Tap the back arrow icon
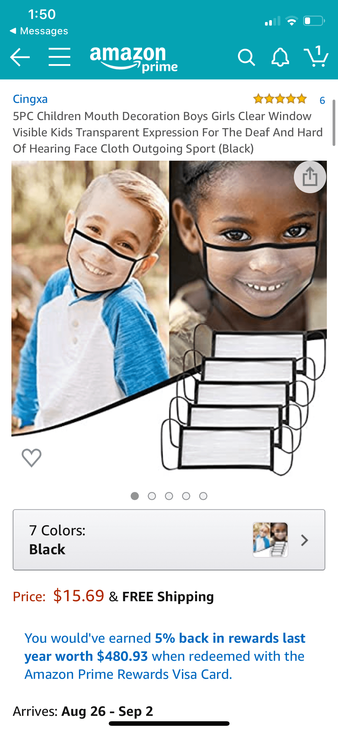The height and width of the screenshot is (733, 338). [20, 57]
